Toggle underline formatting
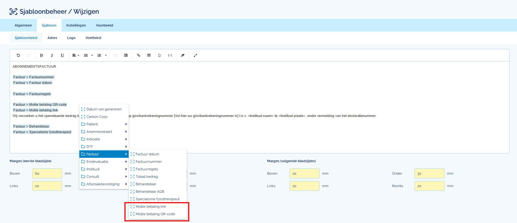This screenshot has width=517, height=223. [x=62, y=56]
